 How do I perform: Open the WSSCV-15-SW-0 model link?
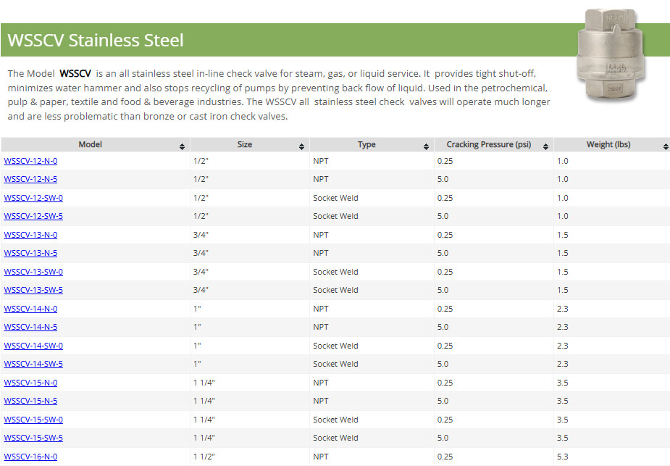click(33, 420)
